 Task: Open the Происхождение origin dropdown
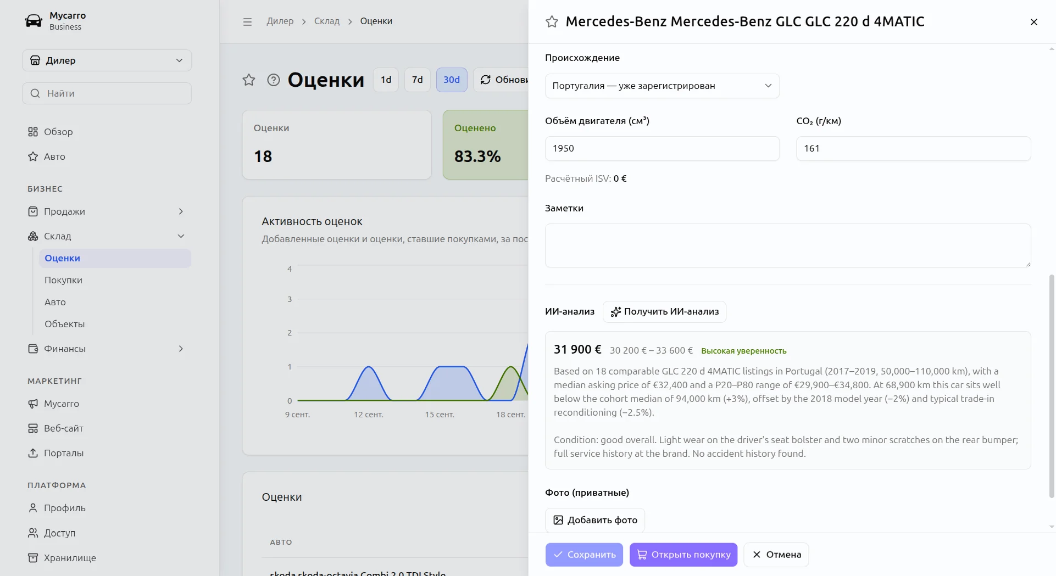pos(662,86)
